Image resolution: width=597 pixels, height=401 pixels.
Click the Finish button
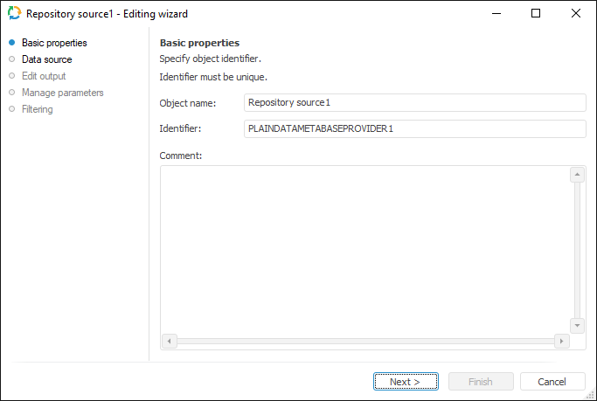[481, 382]
